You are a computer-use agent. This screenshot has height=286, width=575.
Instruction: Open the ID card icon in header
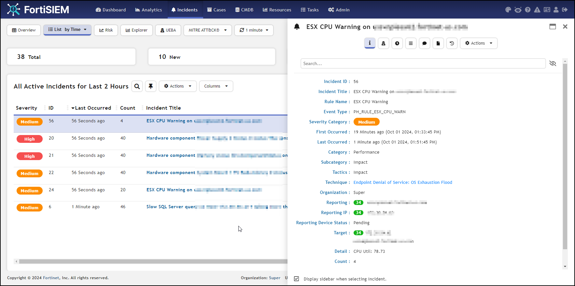coord(547,10)
